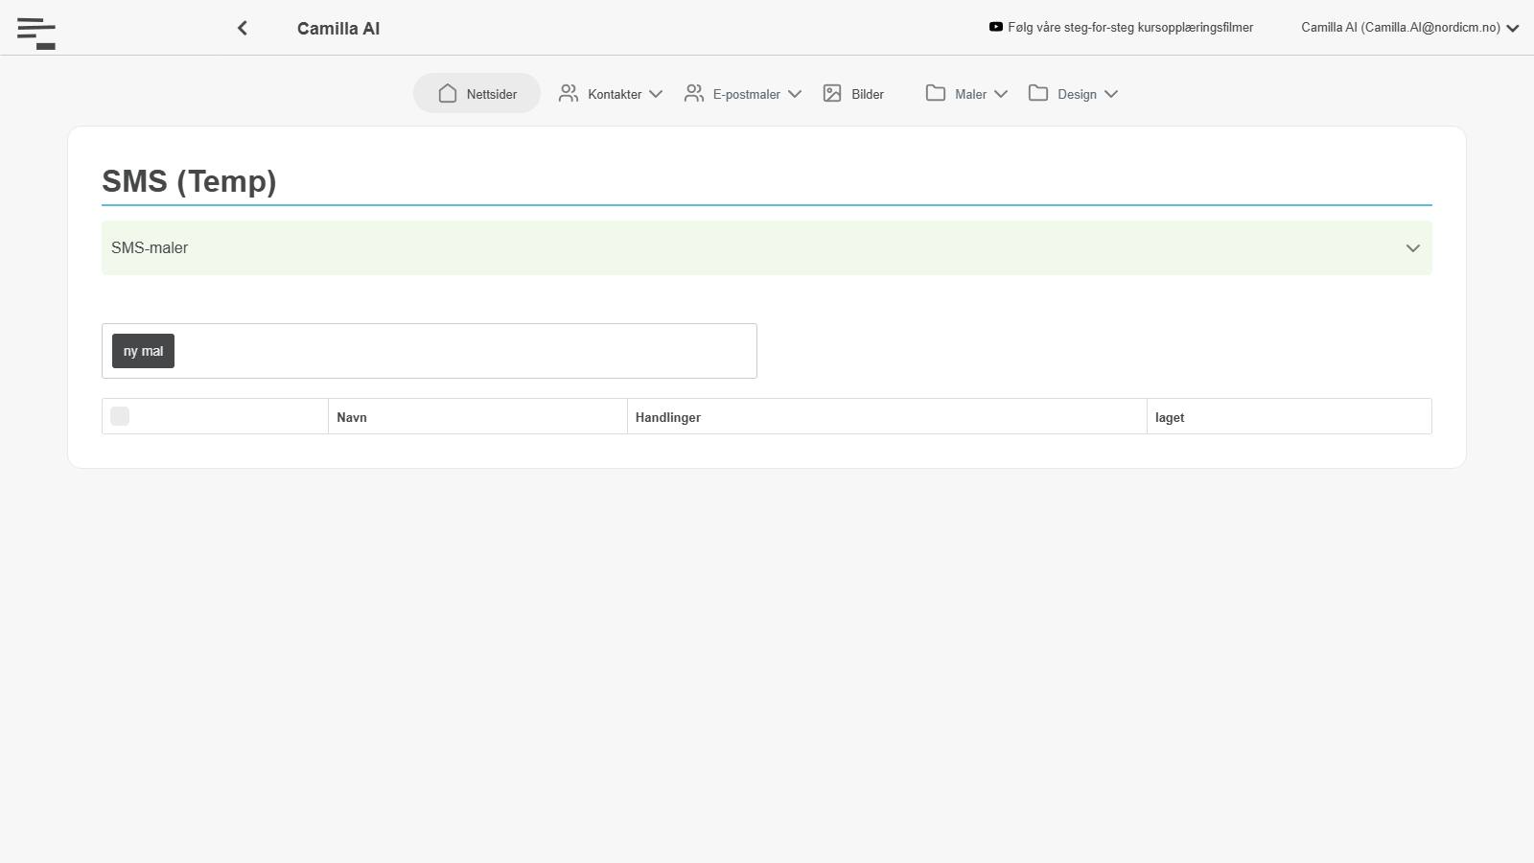Screen dimensions: 1534x863
Task: Click the Maler folder icon
Action: [x=936, y=93]
